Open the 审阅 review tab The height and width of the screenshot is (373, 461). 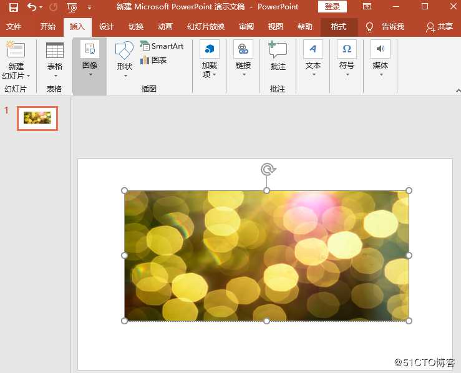[x=246, y=27]
